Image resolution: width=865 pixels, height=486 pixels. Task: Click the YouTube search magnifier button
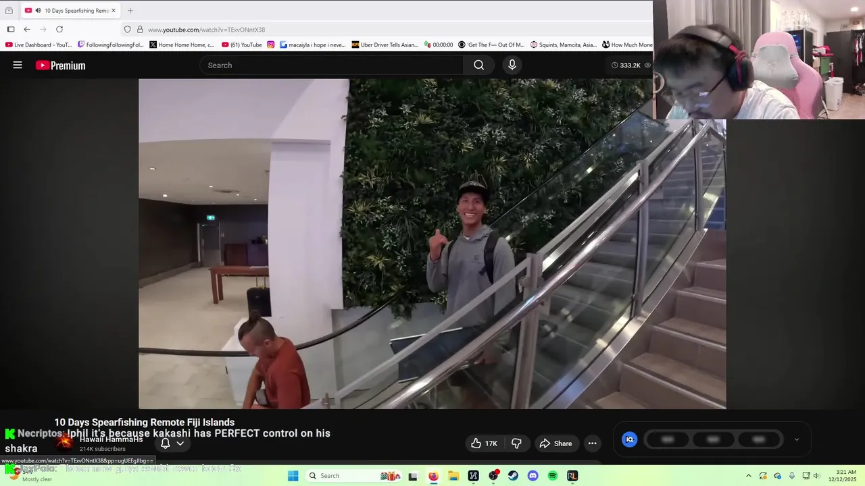(x=478, y=65)
